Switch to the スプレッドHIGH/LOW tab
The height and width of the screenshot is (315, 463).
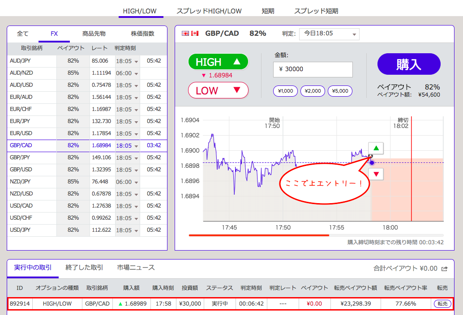[209, 11]
